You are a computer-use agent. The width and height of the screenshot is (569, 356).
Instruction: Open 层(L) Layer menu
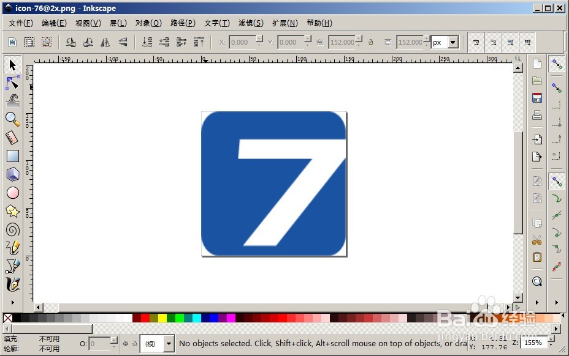[118, 23]
